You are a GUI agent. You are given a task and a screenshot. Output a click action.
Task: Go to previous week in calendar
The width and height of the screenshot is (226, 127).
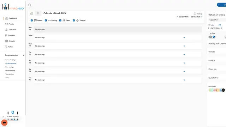click(x=178, y=17)
